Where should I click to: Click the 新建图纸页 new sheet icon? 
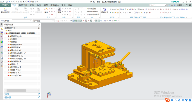click(x=5, y=10)
